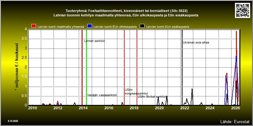Click the y-axis value 1.5
Viewport: 253px width, 126px height.
[24, 77]
